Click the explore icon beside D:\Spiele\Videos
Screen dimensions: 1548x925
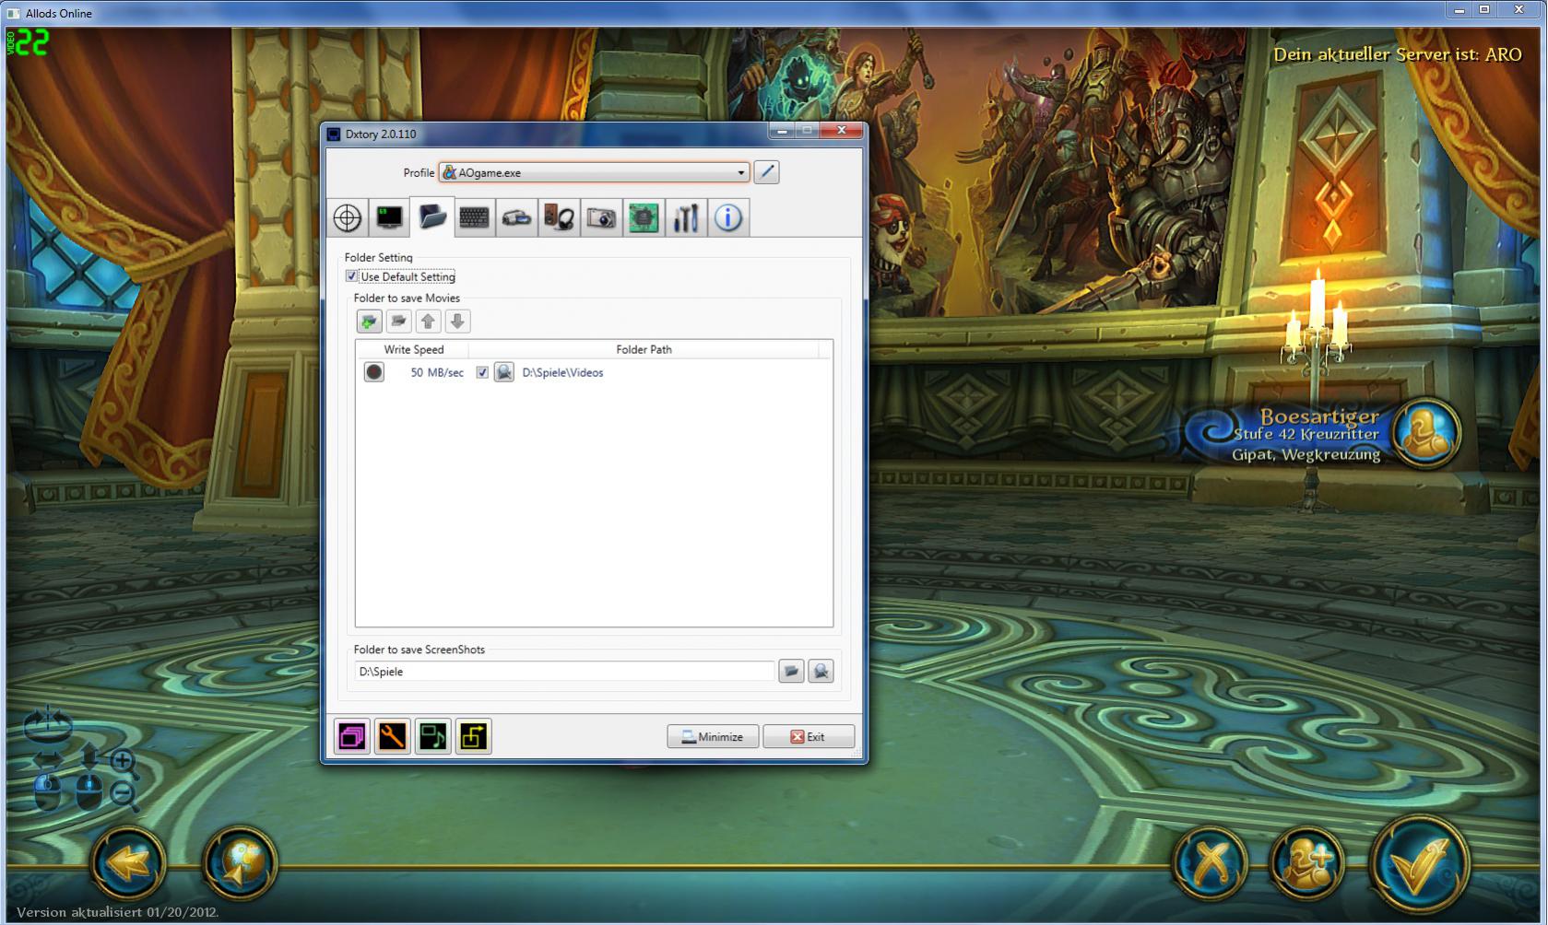tap(504, 372)
